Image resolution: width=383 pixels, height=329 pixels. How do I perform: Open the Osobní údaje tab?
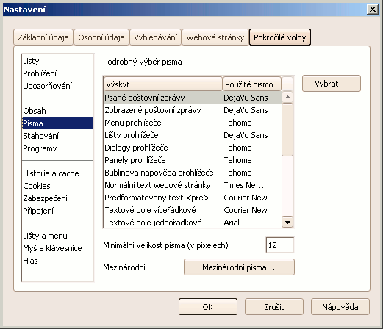point(101,37)
